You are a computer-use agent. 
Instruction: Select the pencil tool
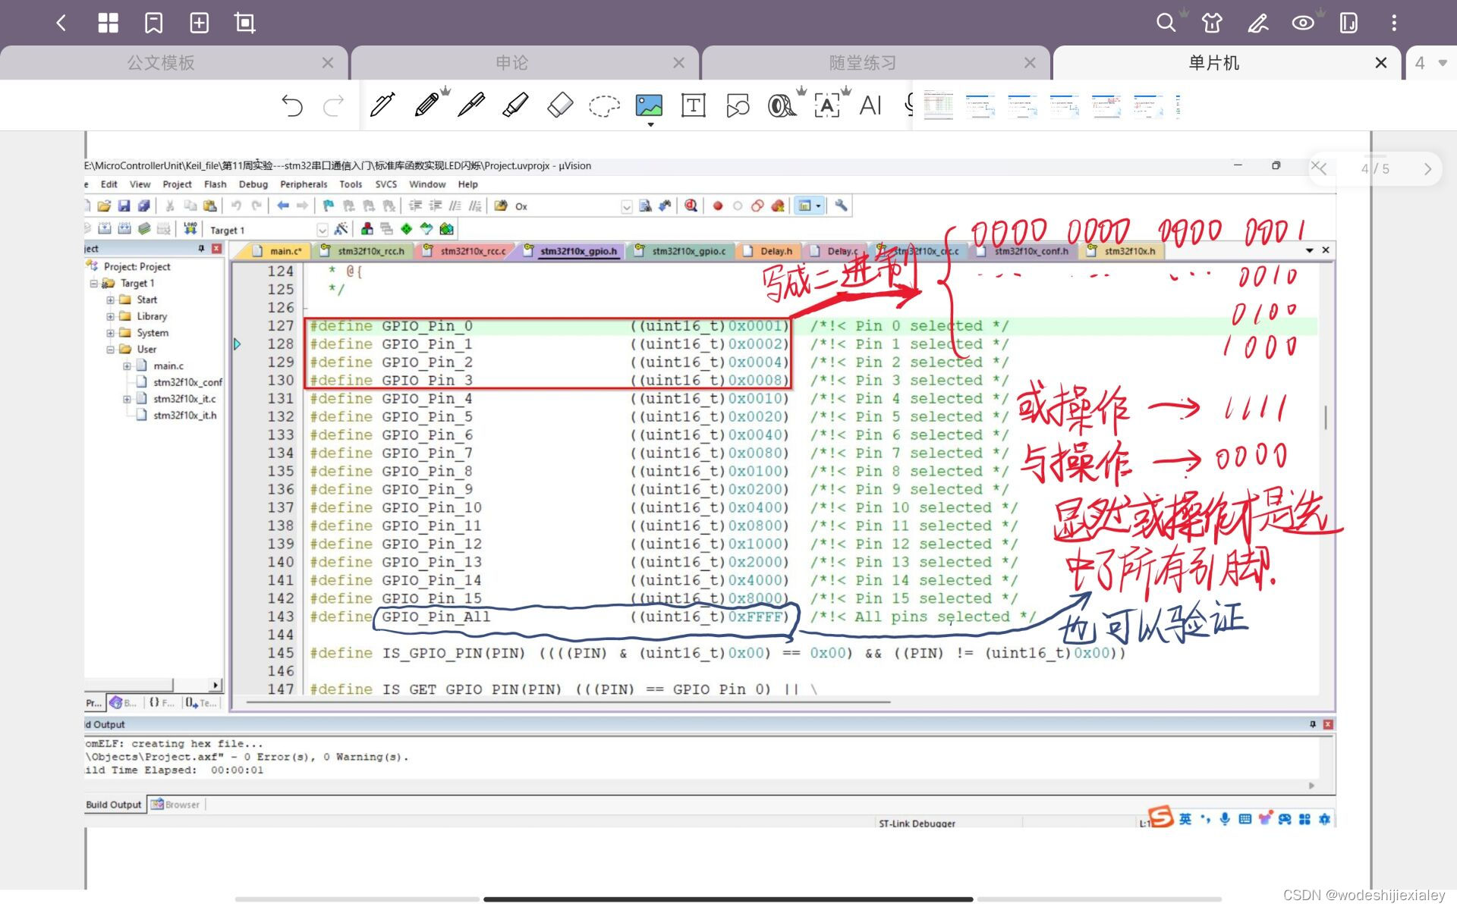[x=427, y=105]
